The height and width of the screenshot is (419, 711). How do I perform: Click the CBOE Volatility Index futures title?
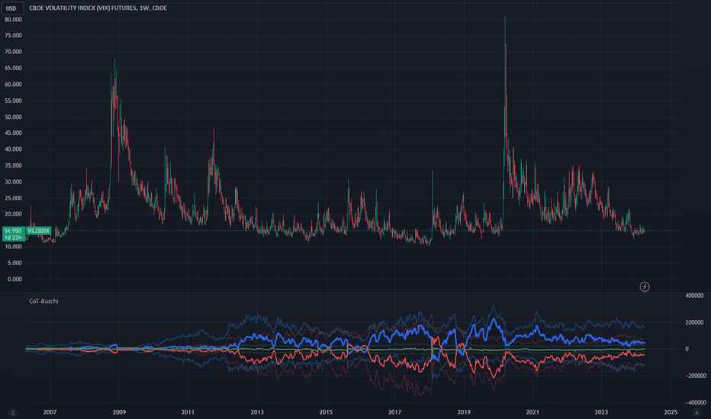(98, 8)
